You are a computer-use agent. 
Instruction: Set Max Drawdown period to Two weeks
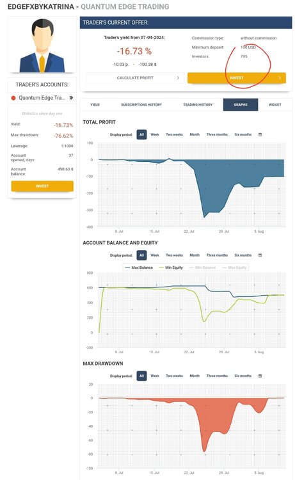[175, 376]
